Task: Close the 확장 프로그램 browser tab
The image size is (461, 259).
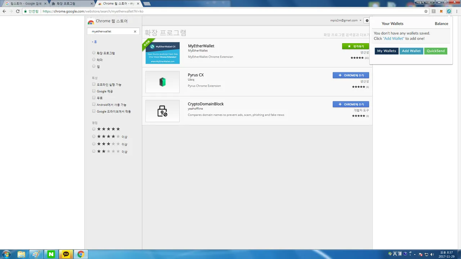Action: click(91, 4)
